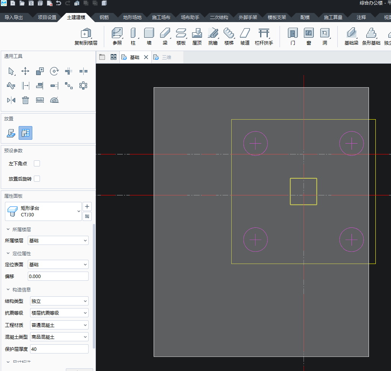Click the protractor angle measure tool

tap(54, 100)
